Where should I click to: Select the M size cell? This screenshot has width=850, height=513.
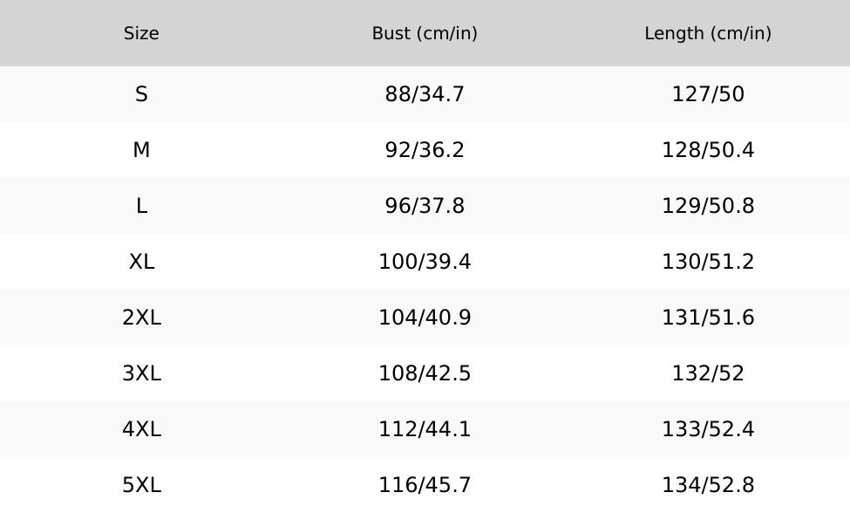point(141,150)
